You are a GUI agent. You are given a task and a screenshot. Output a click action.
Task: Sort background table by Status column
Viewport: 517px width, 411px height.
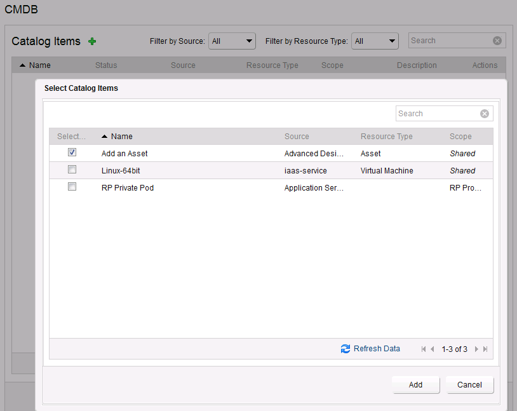click(x=106, y=65)
